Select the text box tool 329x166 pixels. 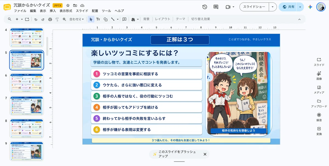point(98,19)
